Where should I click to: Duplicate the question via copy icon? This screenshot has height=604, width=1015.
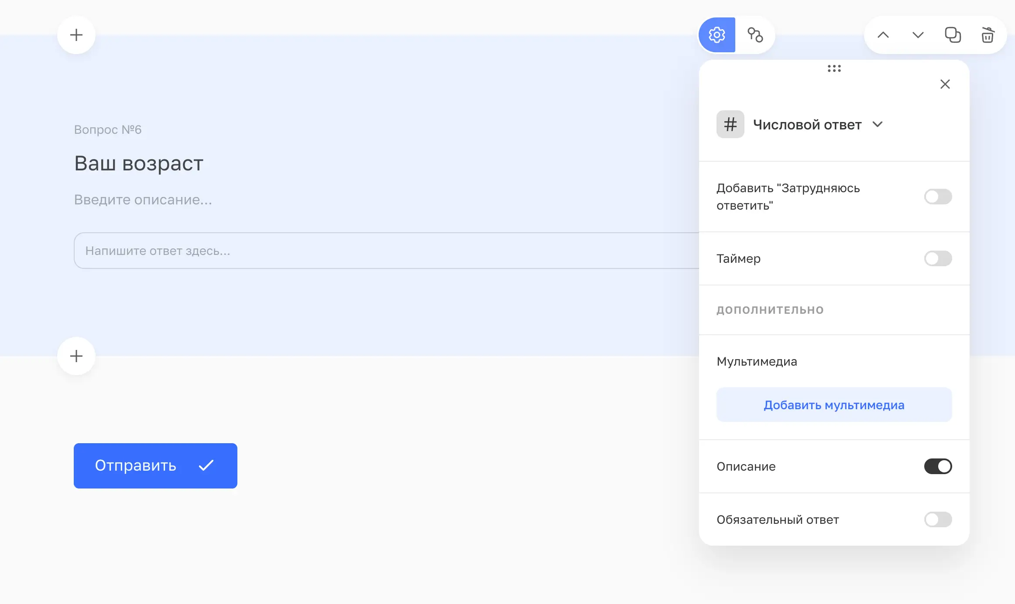952,35
